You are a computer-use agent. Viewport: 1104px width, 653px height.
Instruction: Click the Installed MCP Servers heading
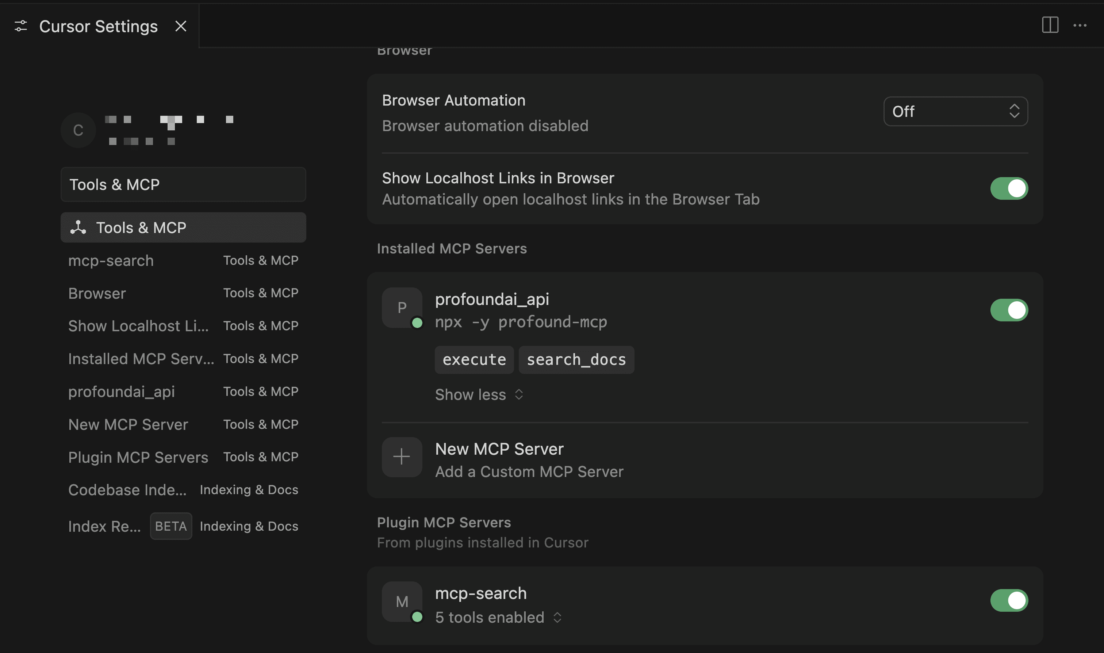pos(452,248)
